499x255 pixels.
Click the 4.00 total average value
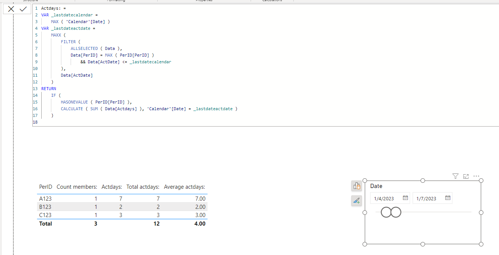199,224
